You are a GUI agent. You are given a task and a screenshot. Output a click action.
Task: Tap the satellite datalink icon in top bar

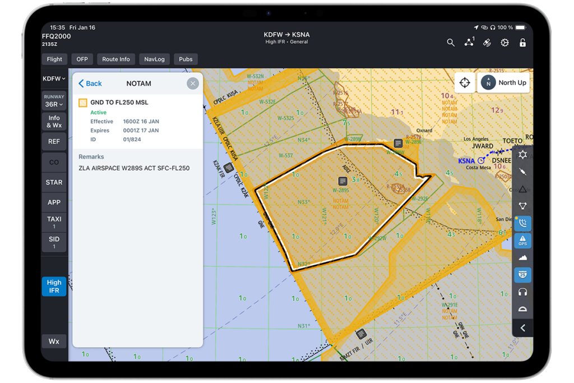coord(487,42)
